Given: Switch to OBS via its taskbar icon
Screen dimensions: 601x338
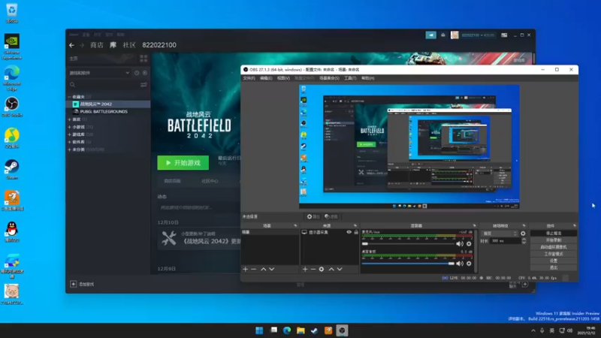Looking at the screenshot, I should pos(343,330).
